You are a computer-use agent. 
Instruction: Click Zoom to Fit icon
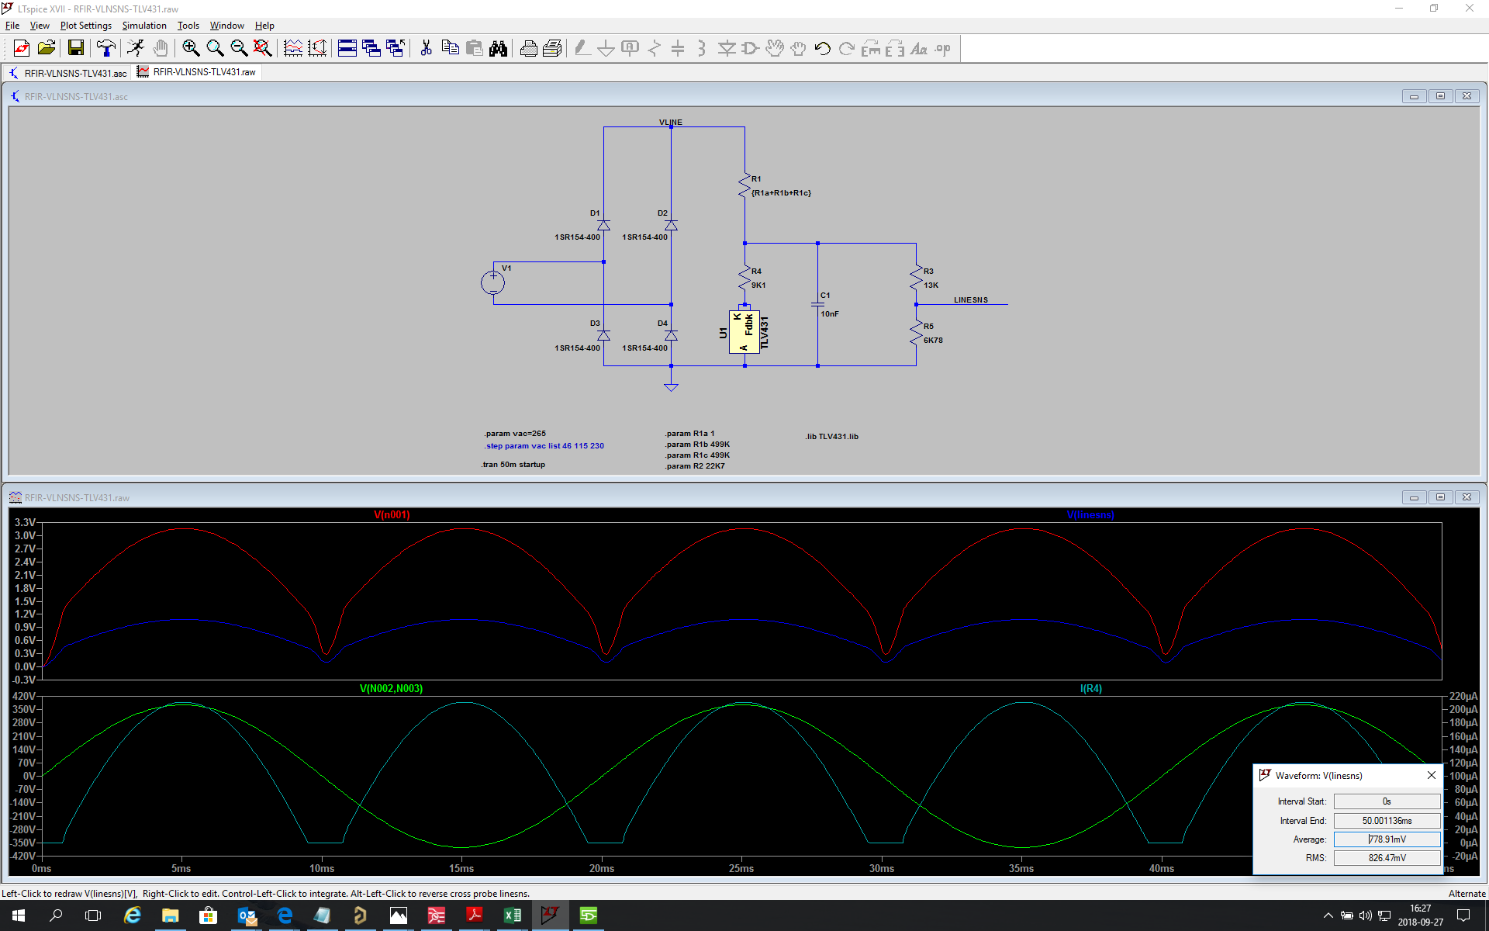(x=263, y=48)
